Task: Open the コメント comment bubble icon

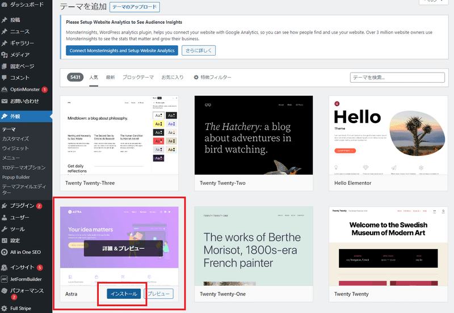Action: pos(4,78)
